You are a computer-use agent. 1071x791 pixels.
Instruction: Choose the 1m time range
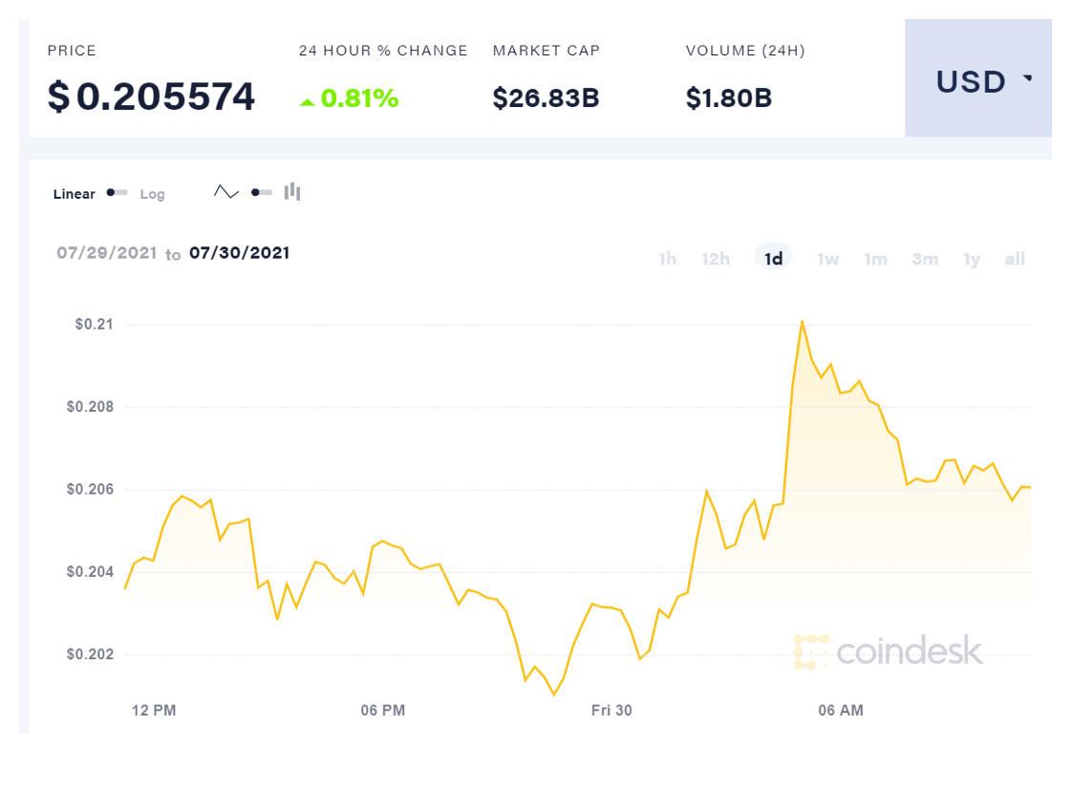pyautogui.click(x=875, y=259)
